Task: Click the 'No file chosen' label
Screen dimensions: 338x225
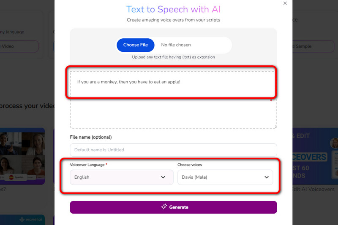Action: click(x=176, y=45)
